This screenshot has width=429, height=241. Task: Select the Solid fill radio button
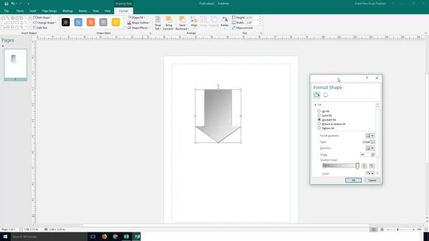[x=319, y=115]
